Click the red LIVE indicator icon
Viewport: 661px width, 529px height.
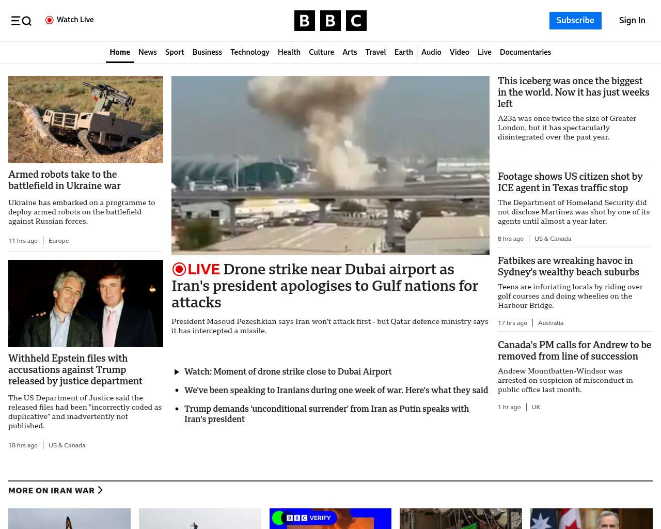pos(179,270)
